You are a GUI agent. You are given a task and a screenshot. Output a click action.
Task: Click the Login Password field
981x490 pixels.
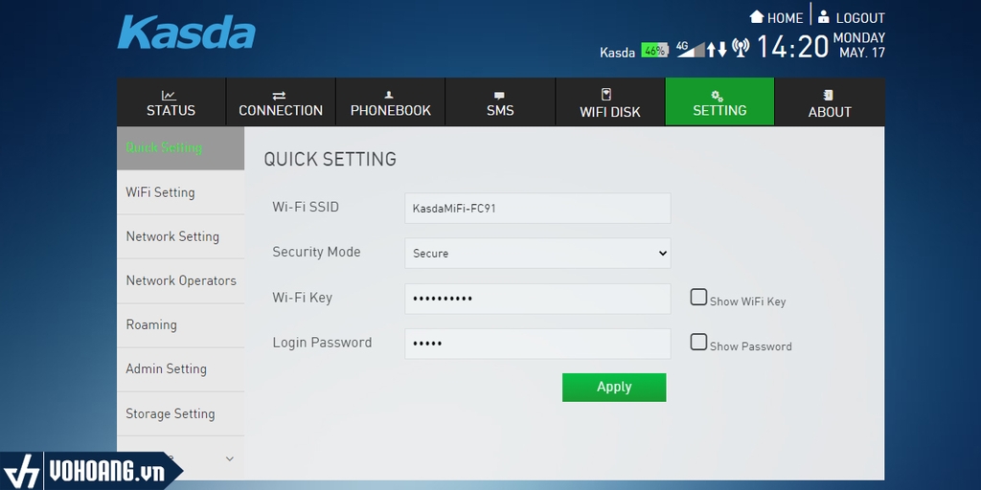(x=537, y=344)
